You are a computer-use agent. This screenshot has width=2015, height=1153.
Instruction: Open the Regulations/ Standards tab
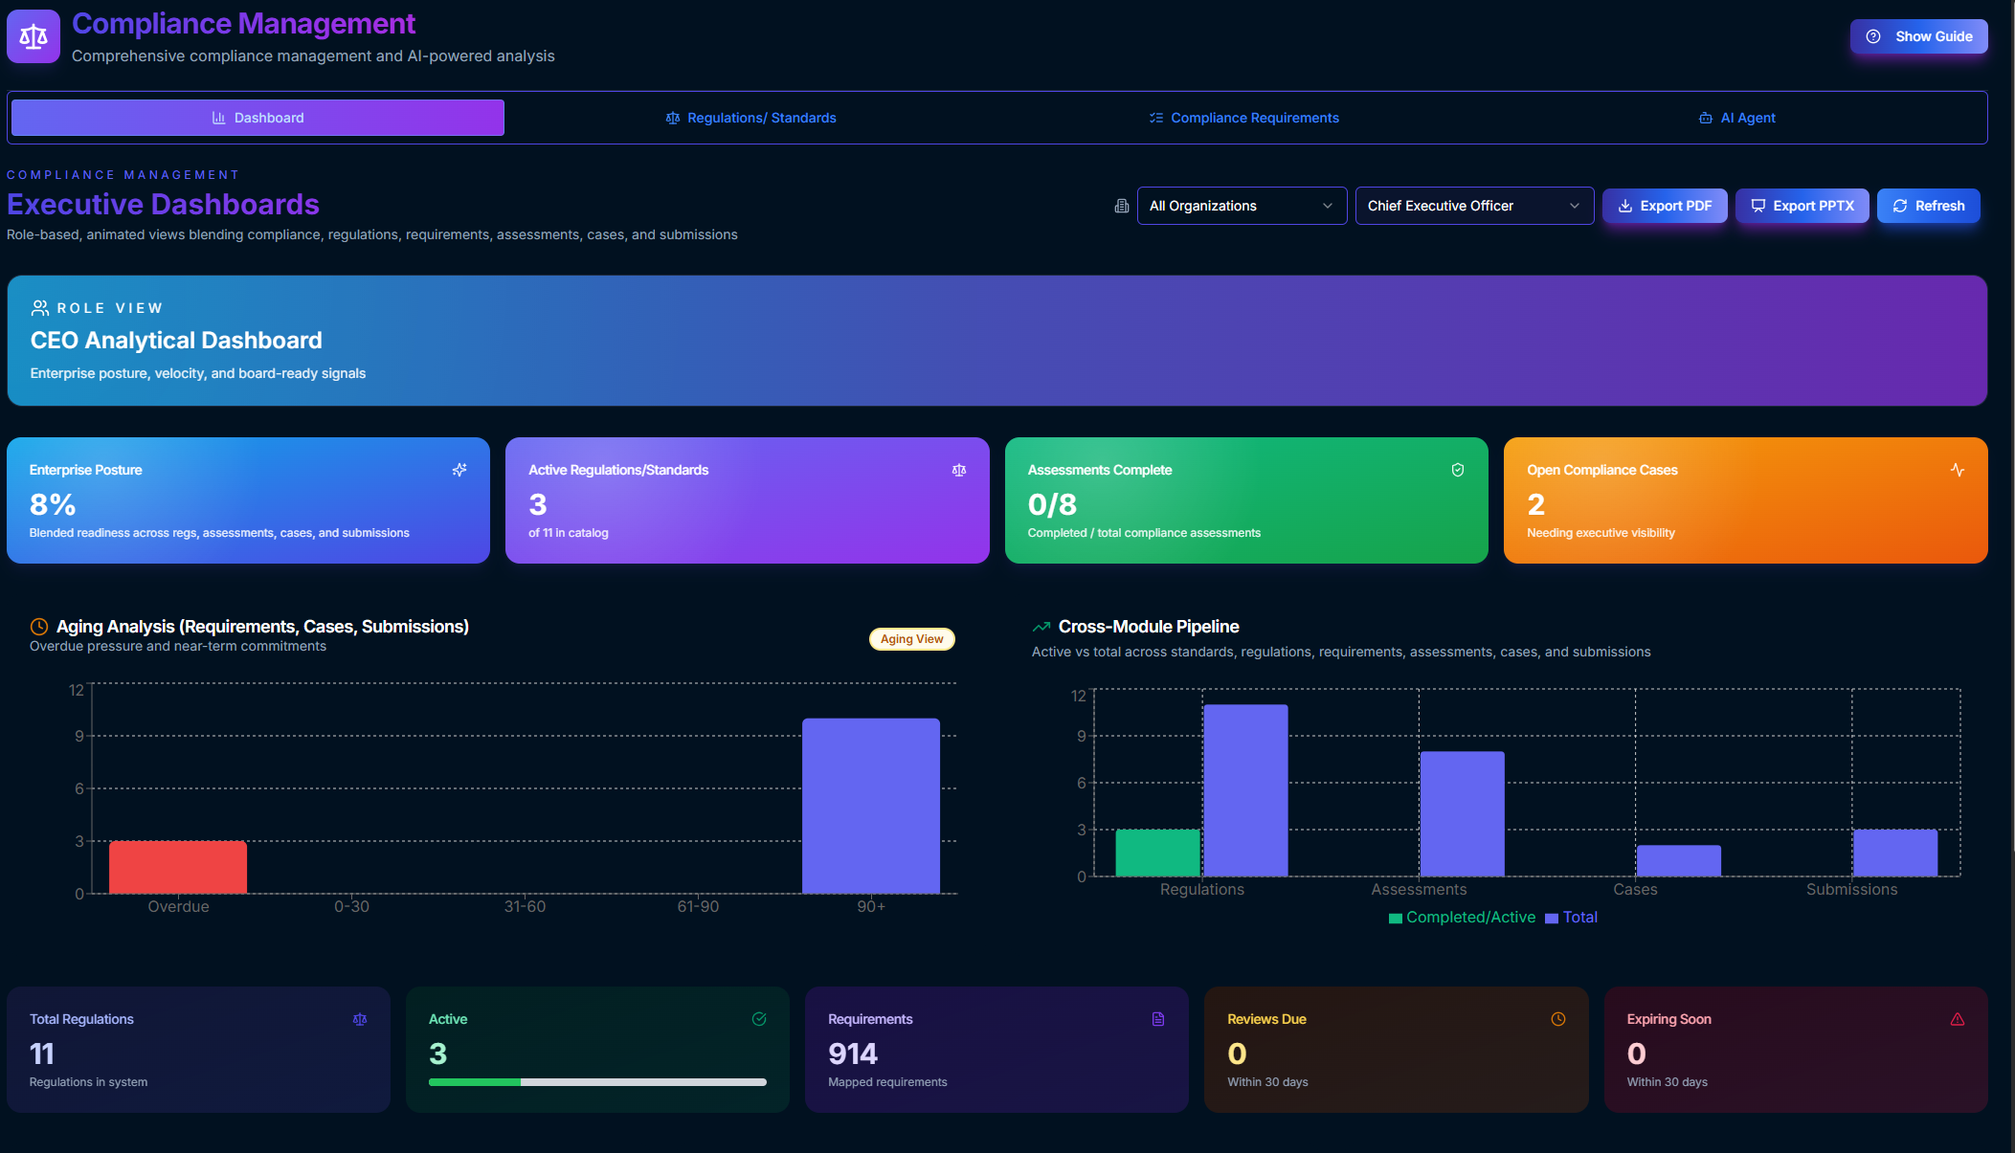point(751,118)
